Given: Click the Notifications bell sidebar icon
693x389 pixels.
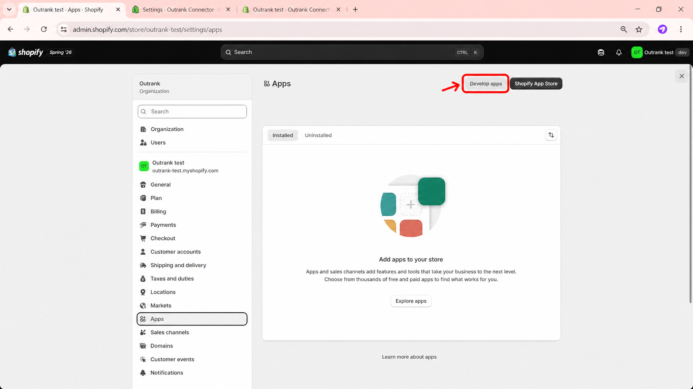Looking at the screenshot, I should 143,373.
